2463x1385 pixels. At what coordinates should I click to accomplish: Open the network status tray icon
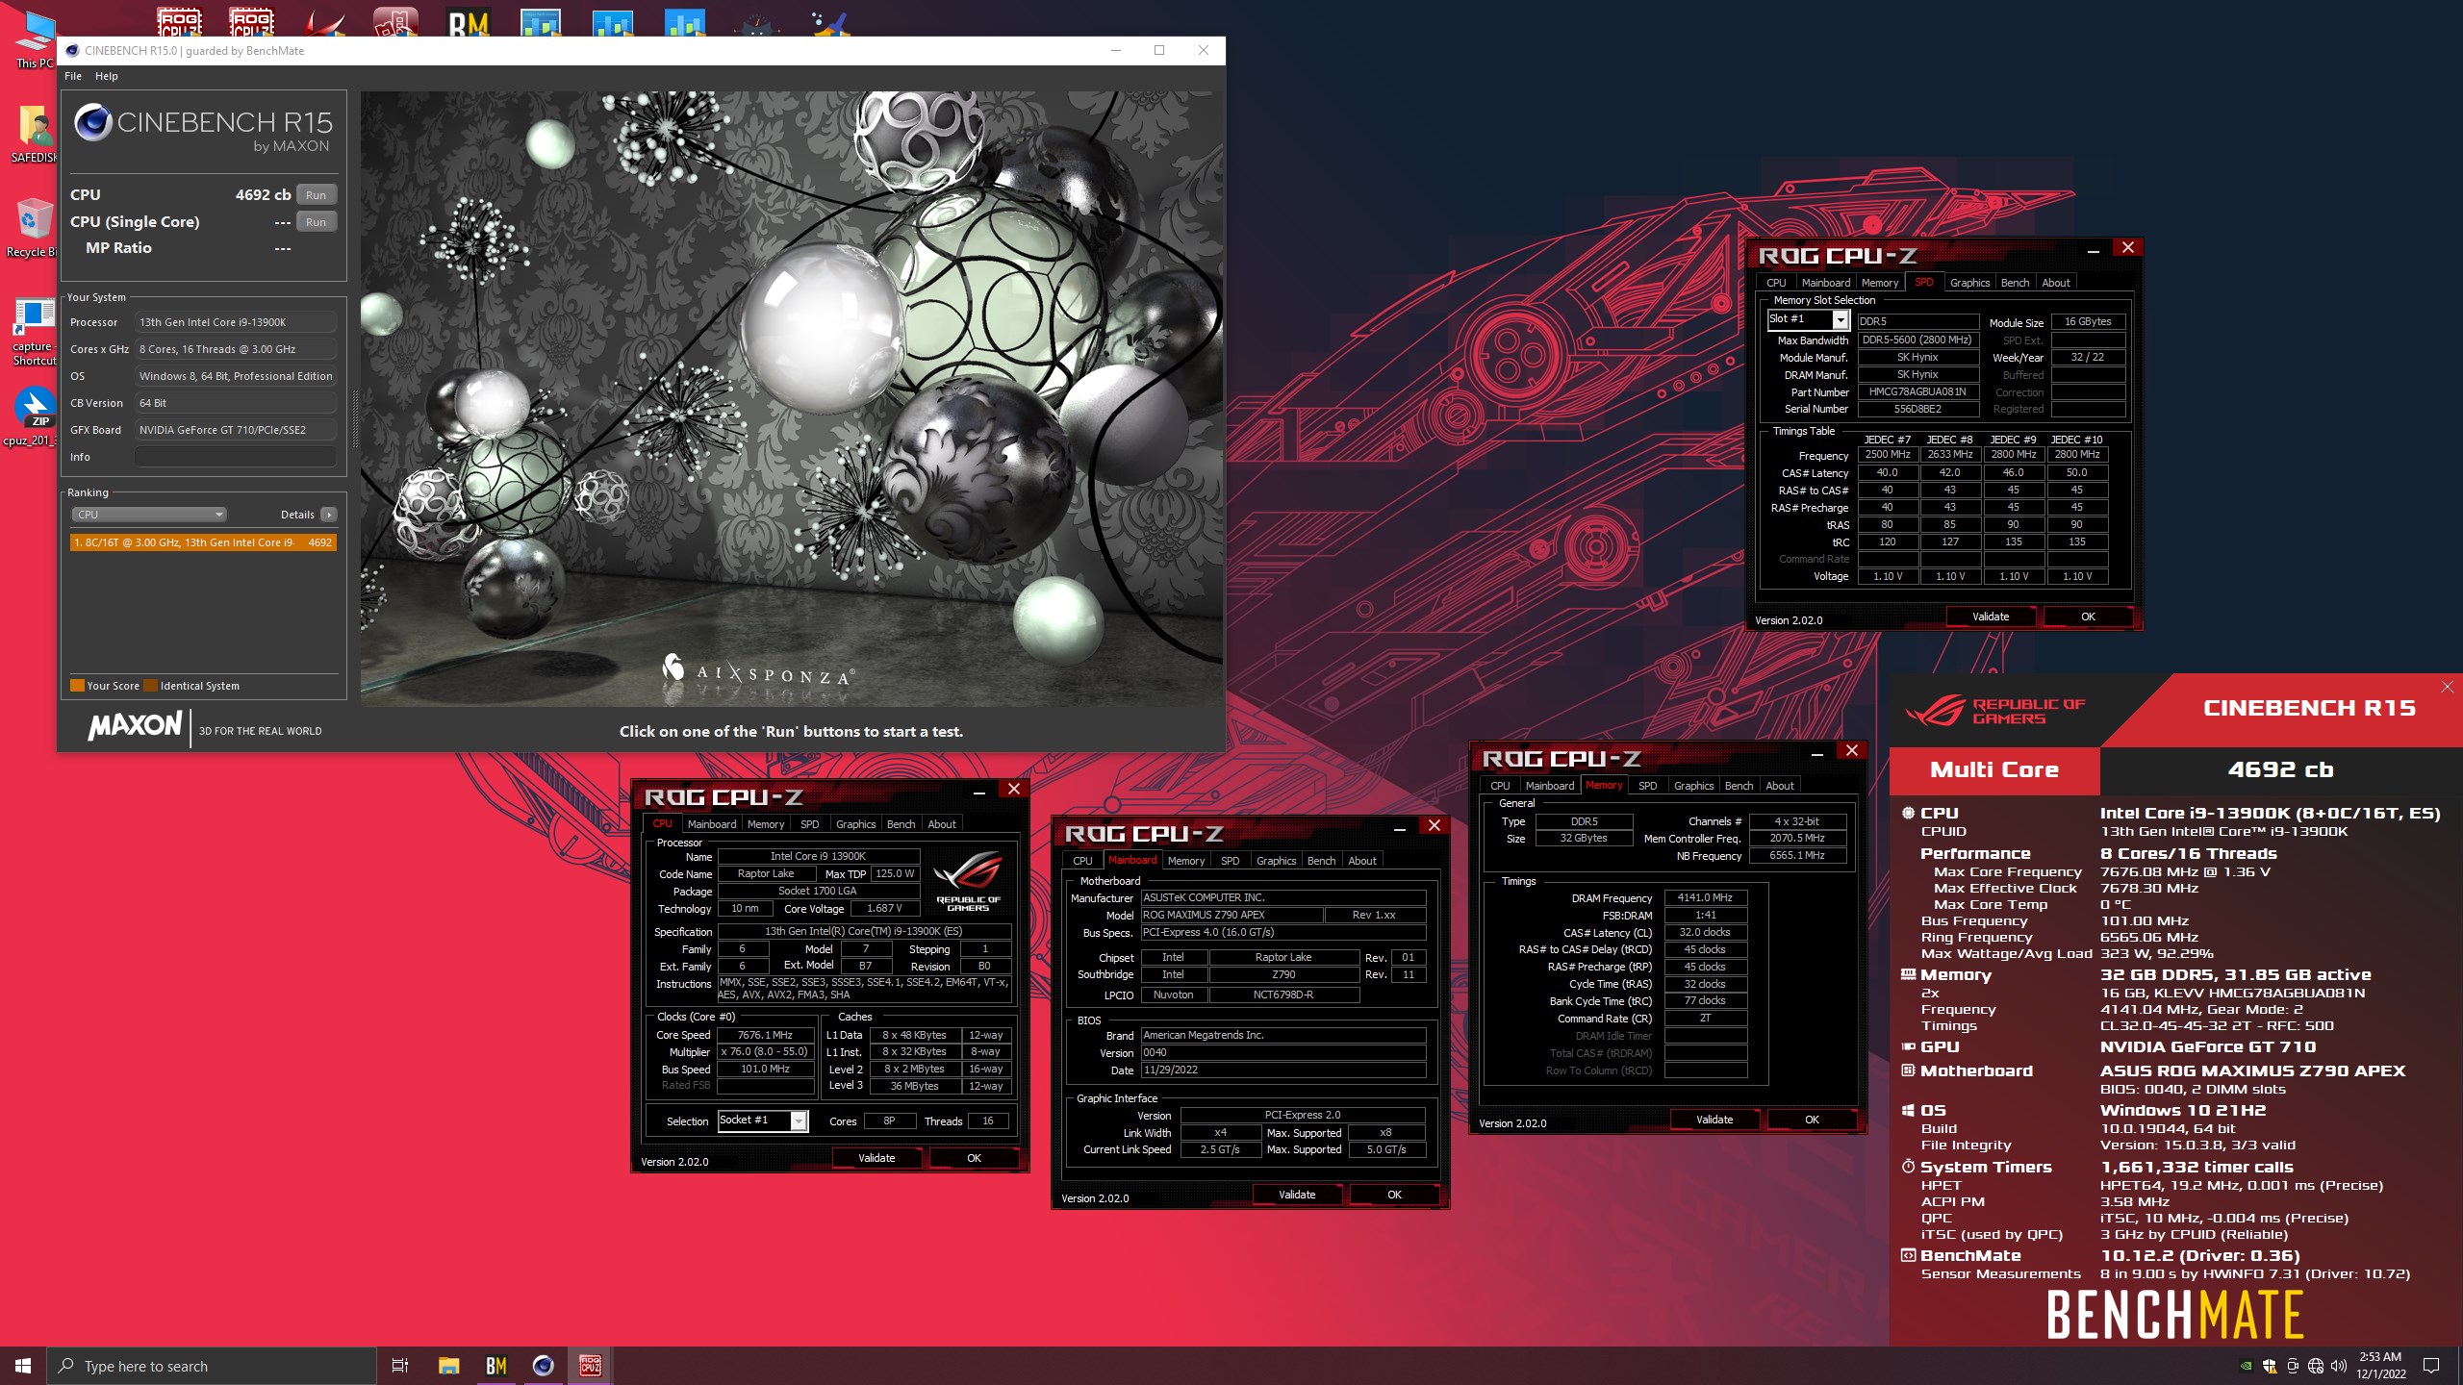2316,1366
